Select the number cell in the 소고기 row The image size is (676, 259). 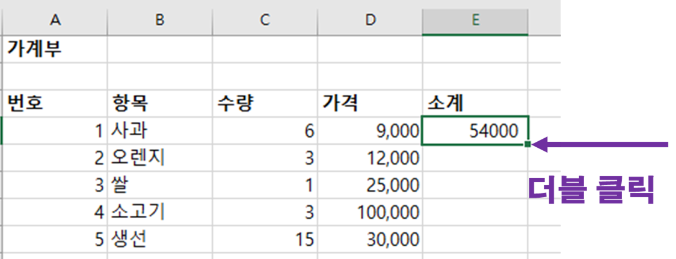click(54, 213)
